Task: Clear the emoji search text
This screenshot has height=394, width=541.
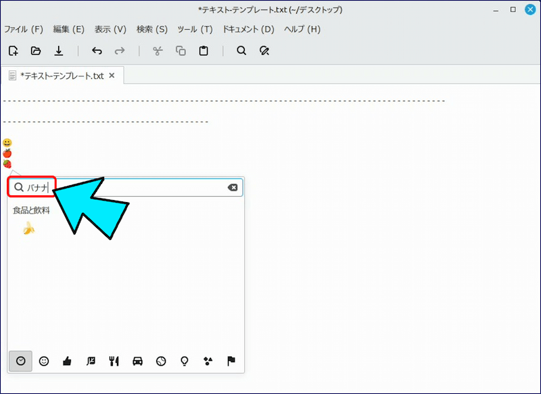Action: click(233, 187)
